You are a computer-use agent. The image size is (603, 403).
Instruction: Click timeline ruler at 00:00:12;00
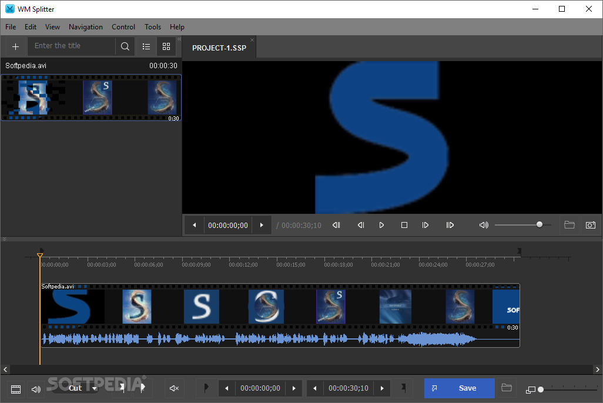pyautogui.click(x=243, y=264)
